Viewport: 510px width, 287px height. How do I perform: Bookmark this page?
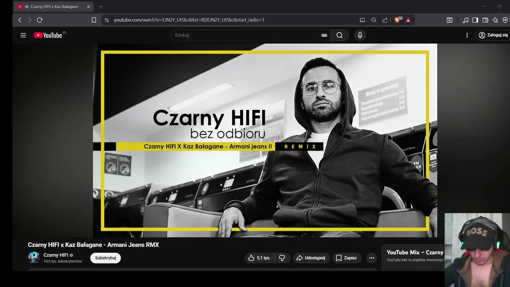pos(94,20)
